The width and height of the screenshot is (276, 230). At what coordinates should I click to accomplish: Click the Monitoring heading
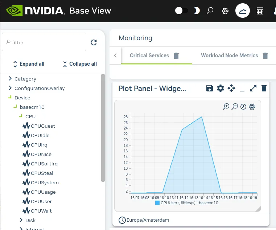(x=135, y=38)
